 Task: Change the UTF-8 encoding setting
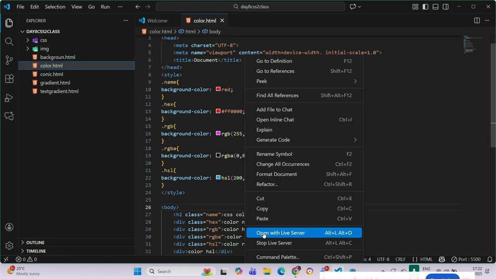383,259
